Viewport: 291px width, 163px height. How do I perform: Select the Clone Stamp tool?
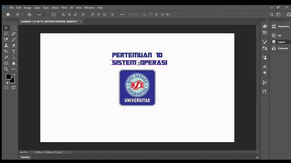click(6, 45)
